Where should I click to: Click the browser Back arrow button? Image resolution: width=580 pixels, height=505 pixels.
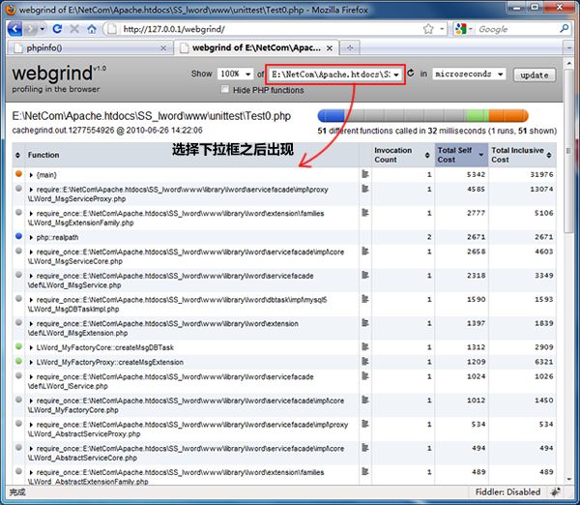(x=14, y=28)
